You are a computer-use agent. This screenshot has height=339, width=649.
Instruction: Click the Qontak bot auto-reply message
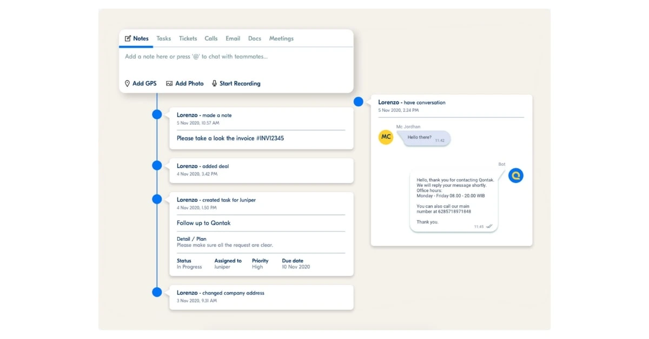point(454,201)
